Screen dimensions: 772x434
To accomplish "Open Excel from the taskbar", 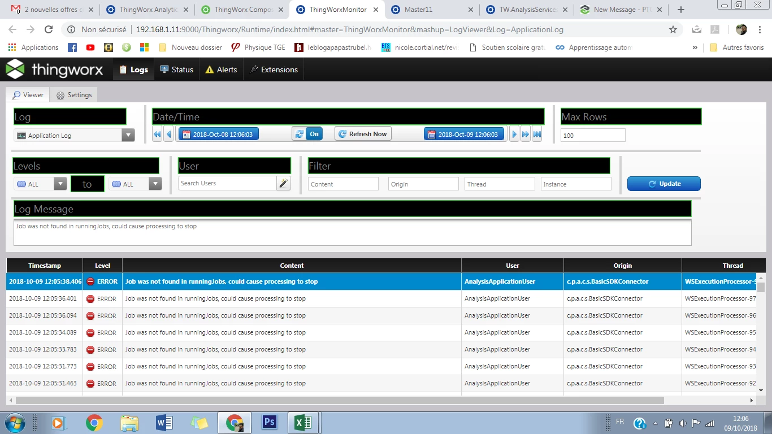I will click(302, 423).
